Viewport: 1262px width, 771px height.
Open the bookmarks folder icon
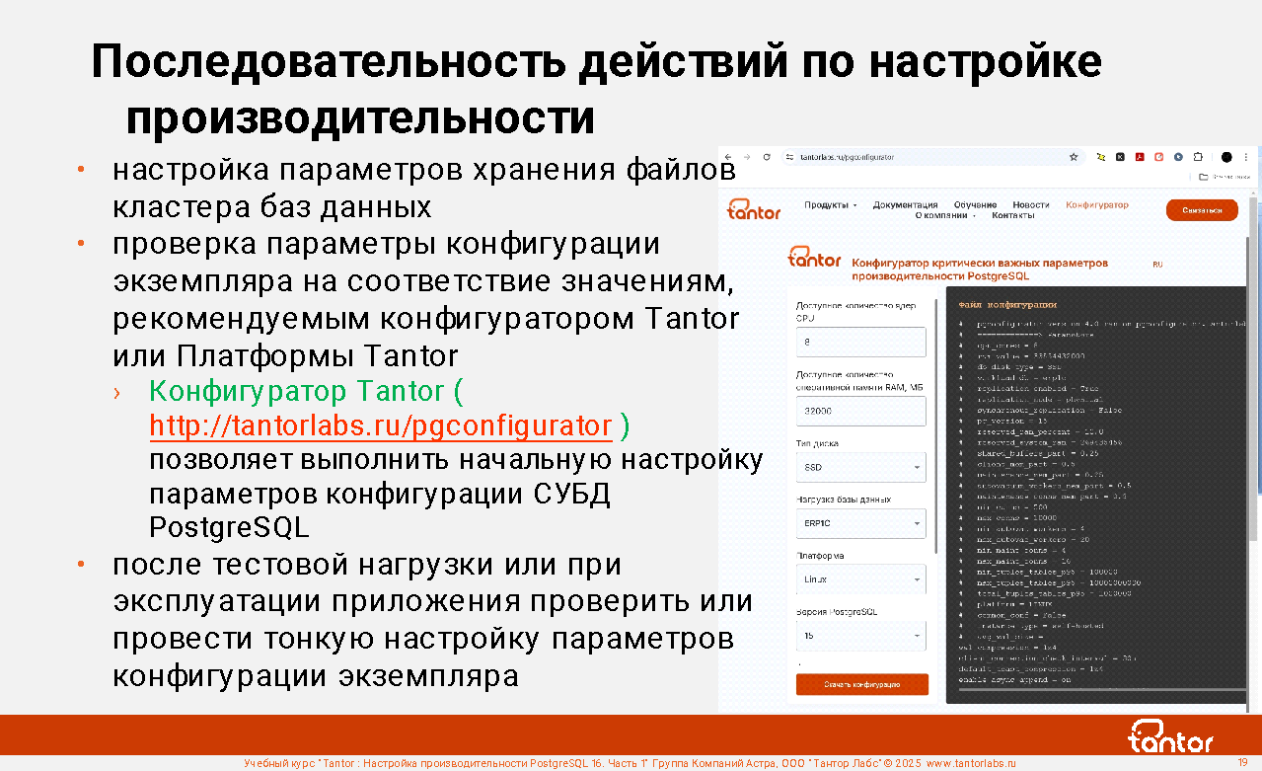[1203, 177]
